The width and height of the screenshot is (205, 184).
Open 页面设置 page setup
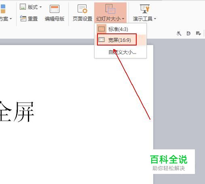click(82, 13)
